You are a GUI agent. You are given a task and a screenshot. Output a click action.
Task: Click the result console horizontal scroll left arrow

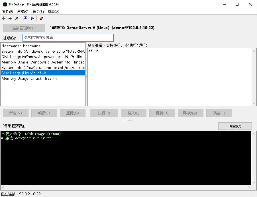point(3,188)
